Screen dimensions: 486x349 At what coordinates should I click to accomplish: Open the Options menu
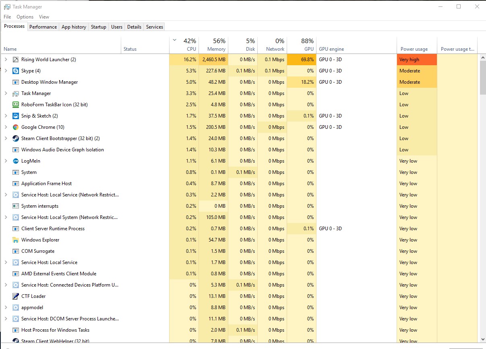tap(25, 17)
